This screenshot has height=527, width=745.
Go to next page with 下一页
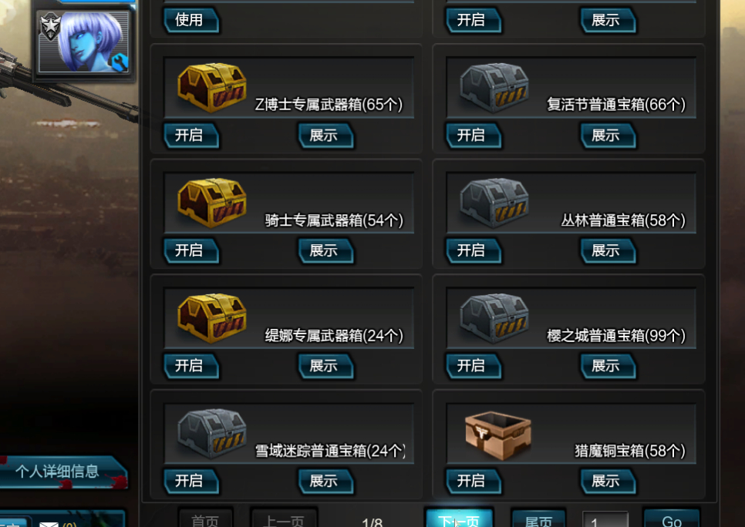coord(459,519)
